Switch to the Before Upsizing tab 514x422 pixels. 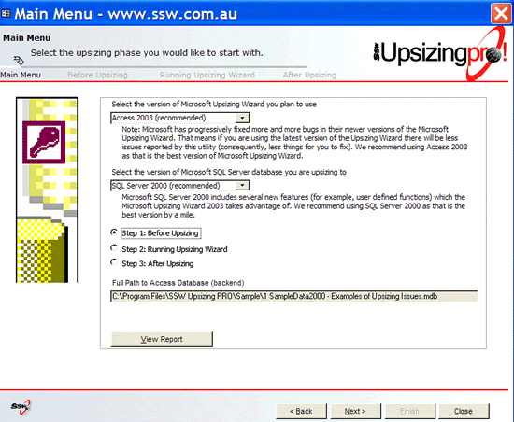coord(97,75)
